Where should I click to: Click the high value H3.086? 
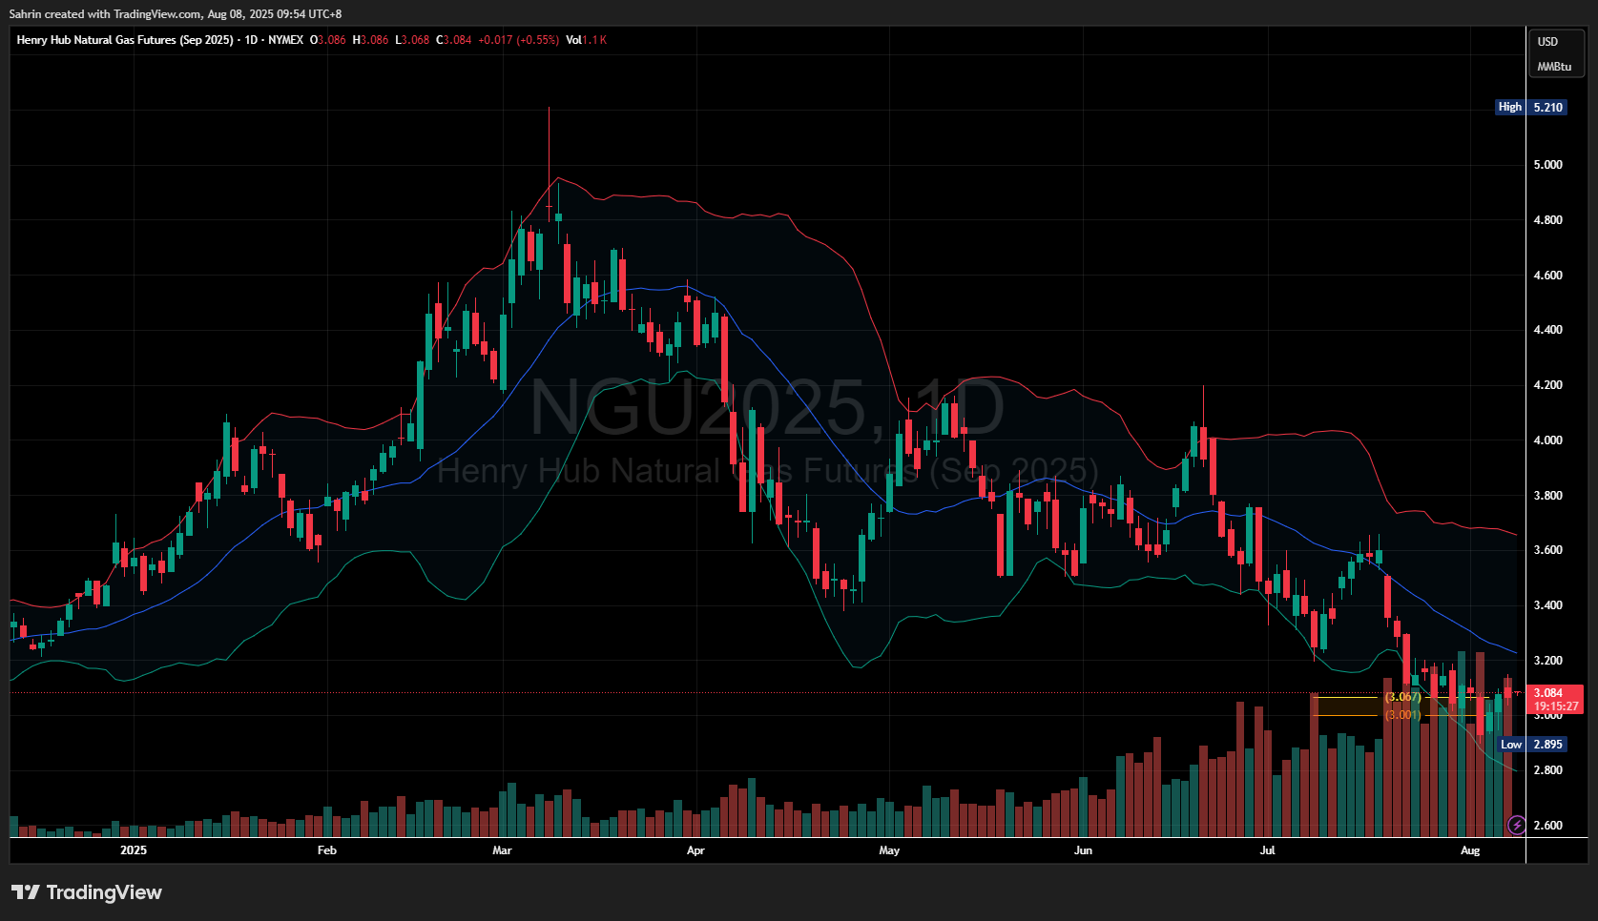tap(370, 40)
